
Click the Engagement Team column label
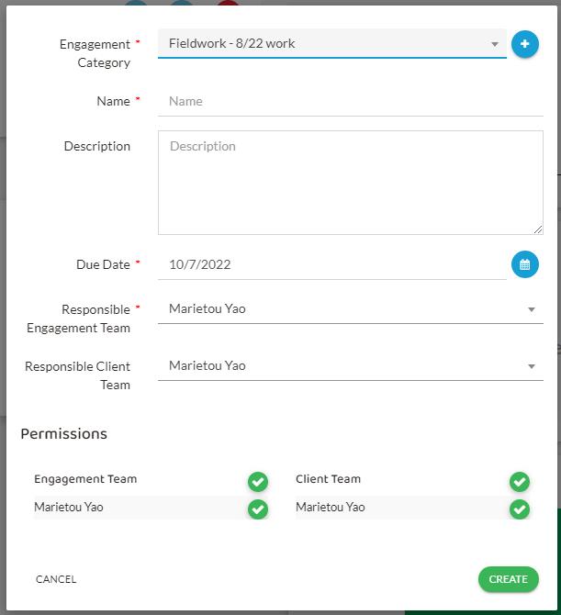pos(85,479)
